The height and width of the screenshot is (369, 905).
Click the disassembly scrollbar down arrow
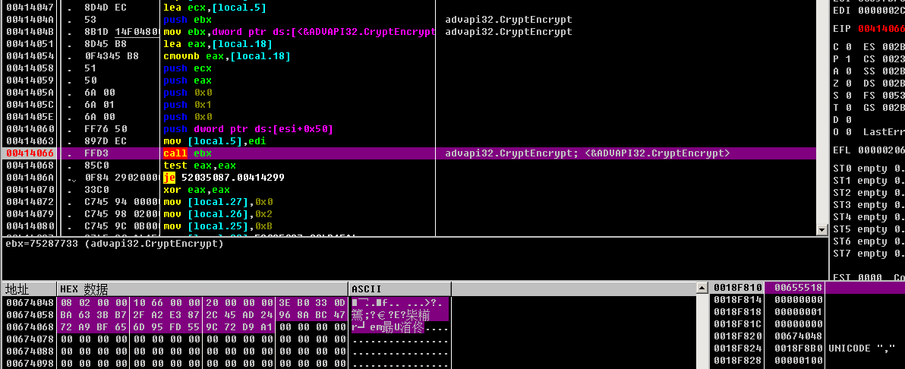pyautogui.click(x=821, y=230)
